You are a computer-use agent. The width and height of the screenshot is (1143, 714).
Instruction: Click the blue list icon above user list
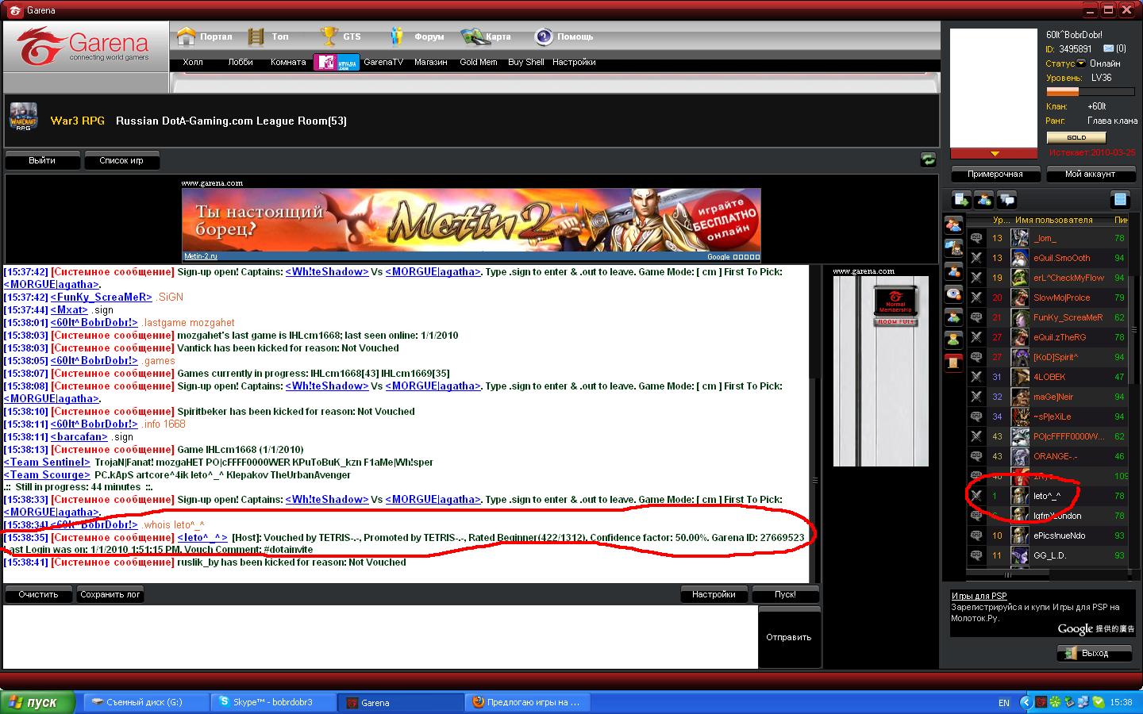pos(1120,200)
